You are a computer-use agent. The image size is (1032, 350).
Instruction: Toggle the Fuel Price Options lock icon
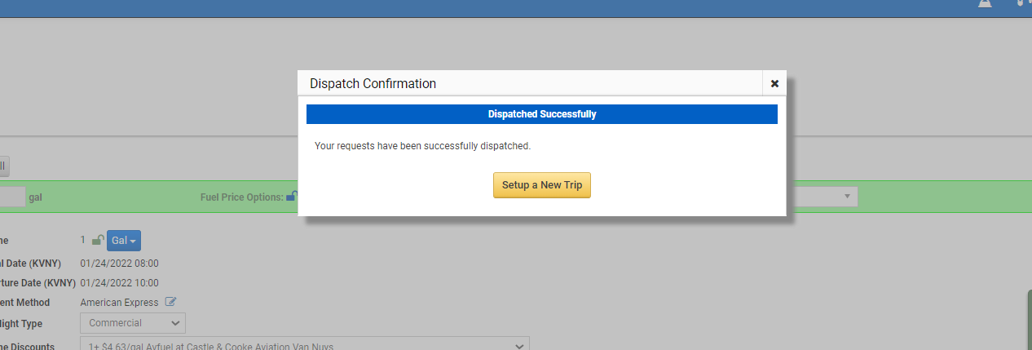(x=292, y=197)
